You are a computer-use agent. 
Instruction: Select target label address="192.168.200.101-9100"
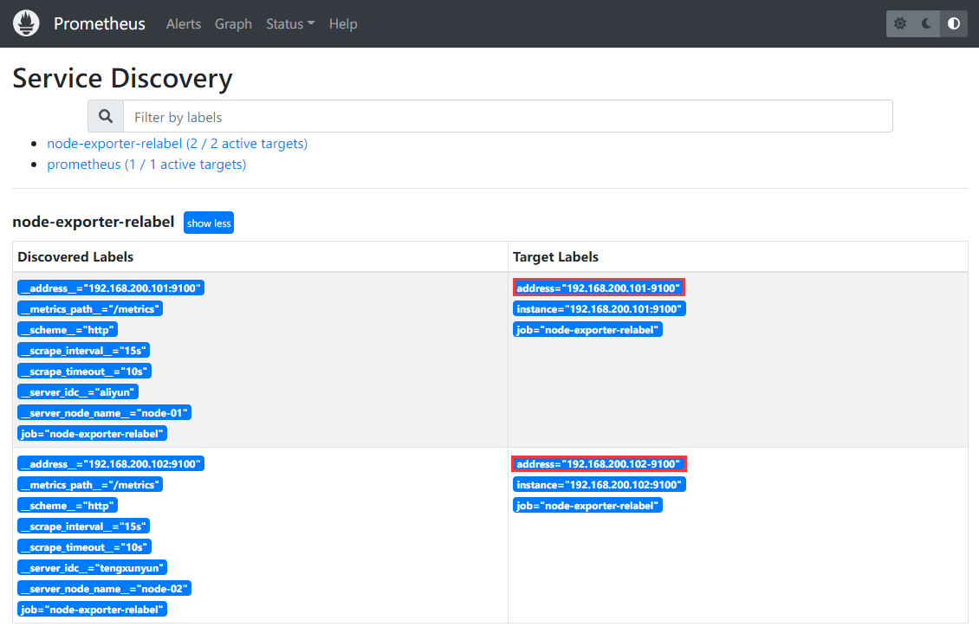[x=599, y=288]
